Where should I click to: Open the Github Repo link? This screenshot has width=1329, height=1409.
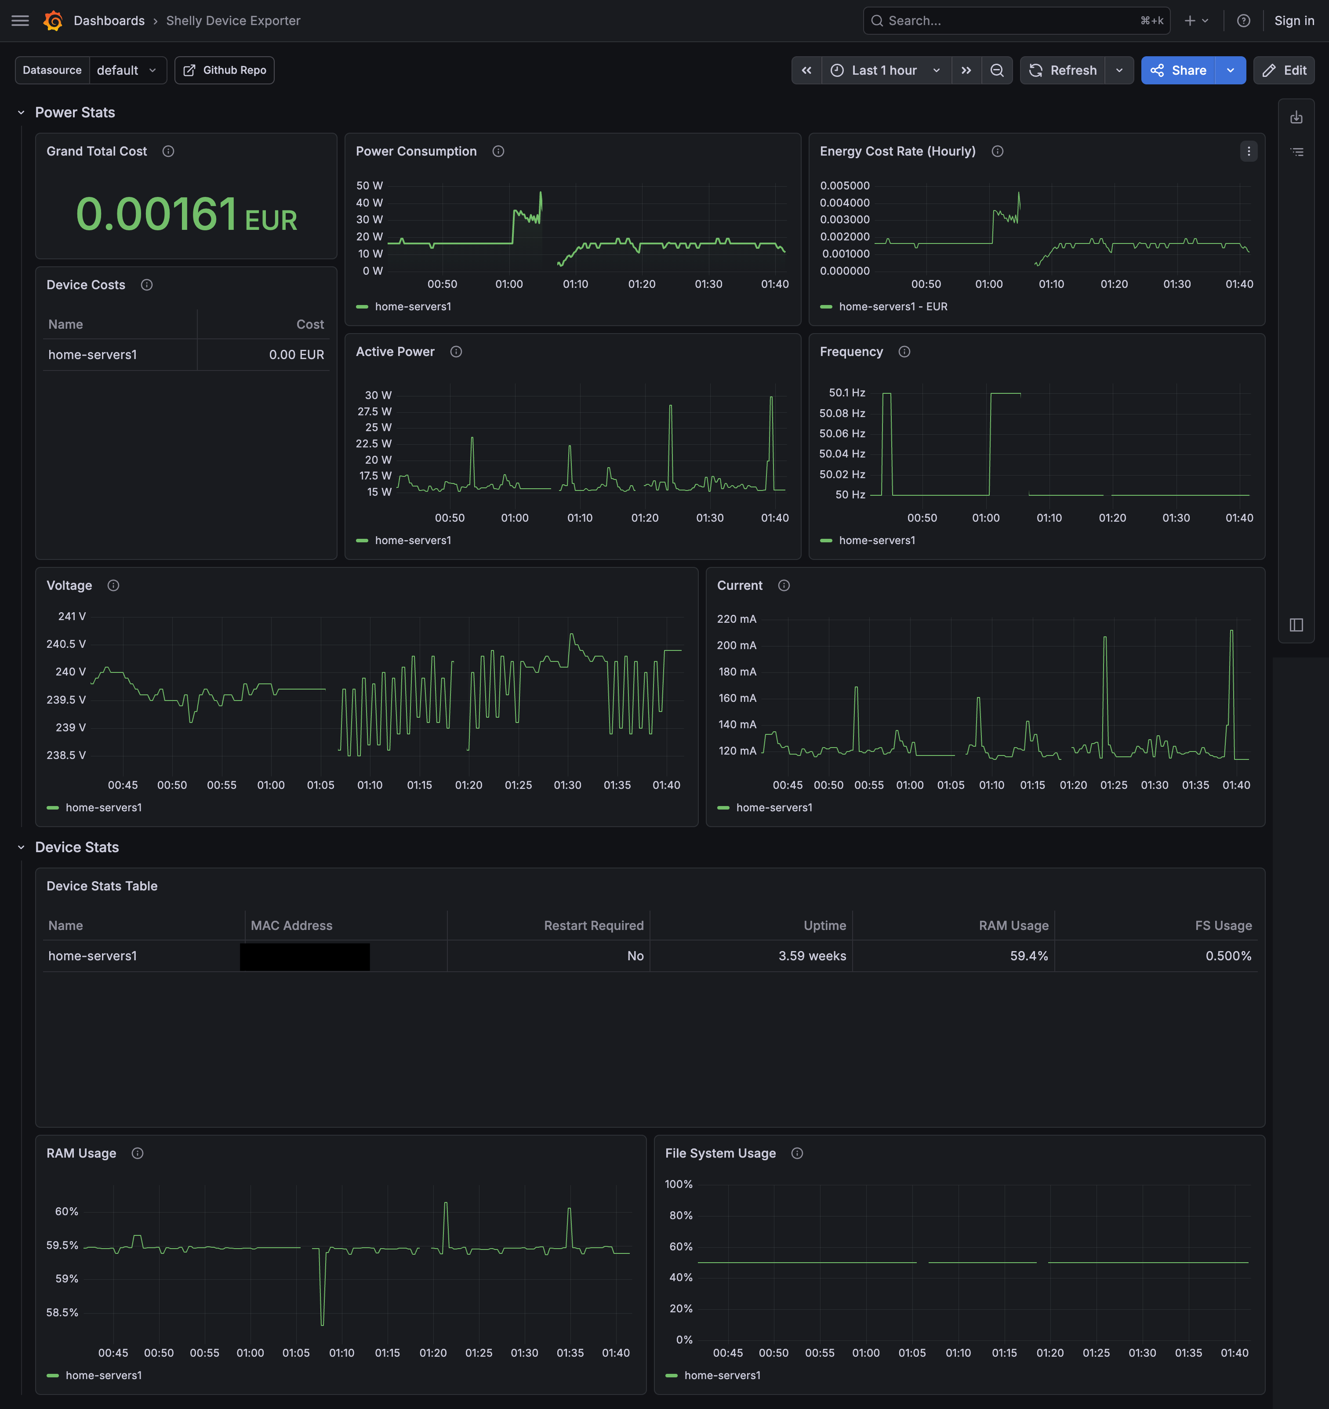(224, 70)
